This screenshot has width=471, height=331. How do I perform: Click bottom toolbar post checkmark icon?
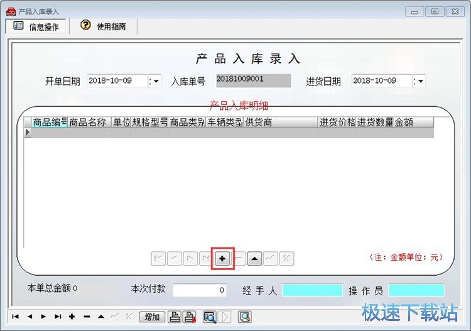point(115,317)
